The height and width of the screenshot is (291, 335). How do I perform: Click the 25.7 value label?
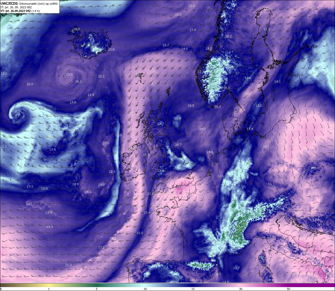coord(266,147)
